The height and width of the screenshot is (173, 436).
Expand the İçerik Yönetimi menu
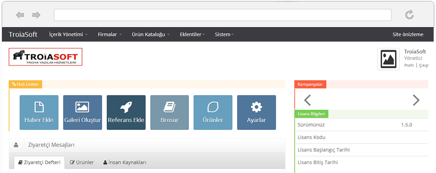tap(68, 35)
